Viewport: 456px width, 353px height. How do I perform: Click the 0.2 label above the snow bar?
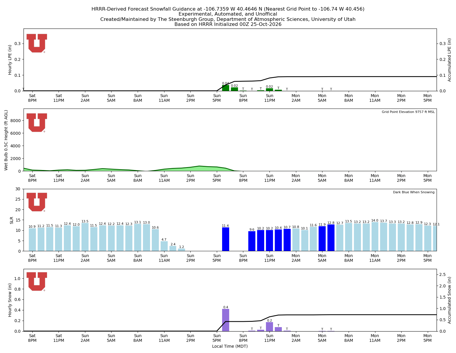269,321
